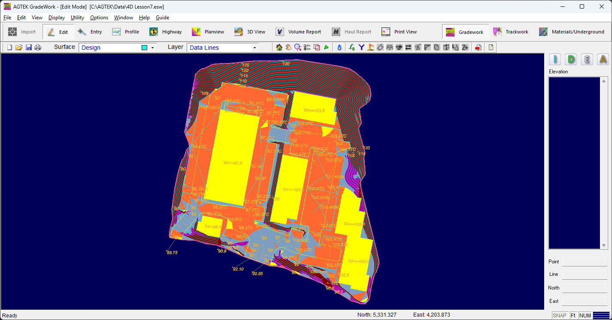
Task: Click the blue Y-shaped tool icon
Action: point(361,48)
